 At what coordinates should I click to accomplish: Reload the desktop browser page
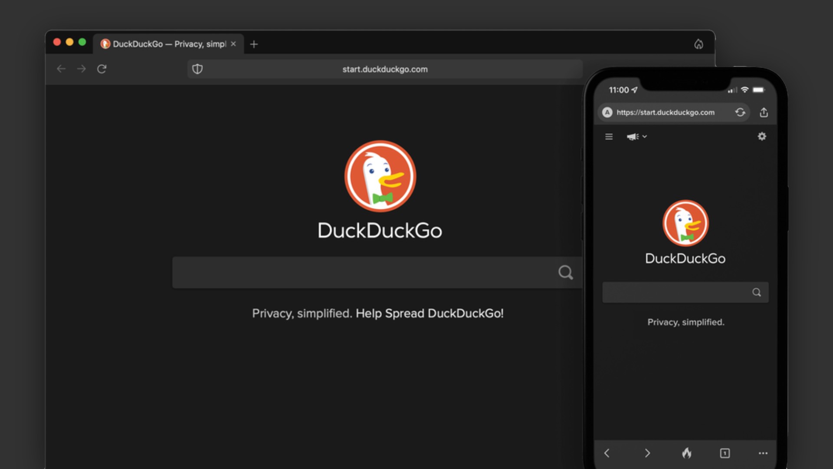[102, 69]
